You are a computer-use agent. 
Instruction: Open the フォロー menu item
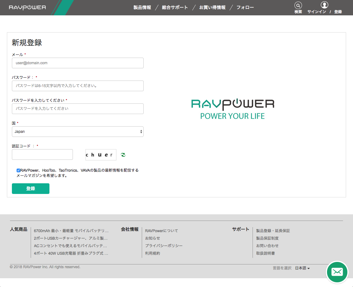[x=245, y=8]
